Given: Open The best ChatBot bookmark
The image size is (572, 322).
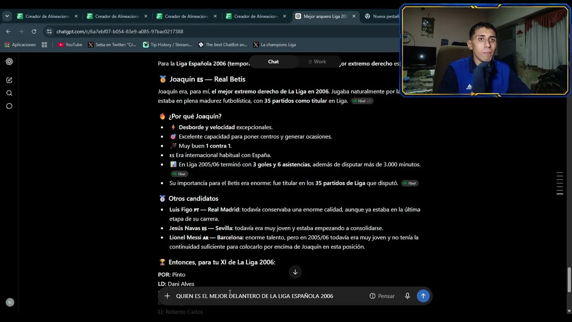Looking at the screenshot, I should 223,45.
